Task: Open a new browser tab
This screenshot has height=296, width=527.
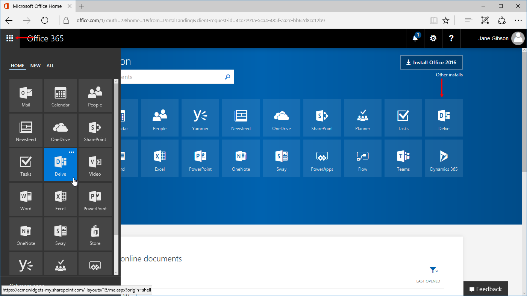Action: tap(82, 6)
